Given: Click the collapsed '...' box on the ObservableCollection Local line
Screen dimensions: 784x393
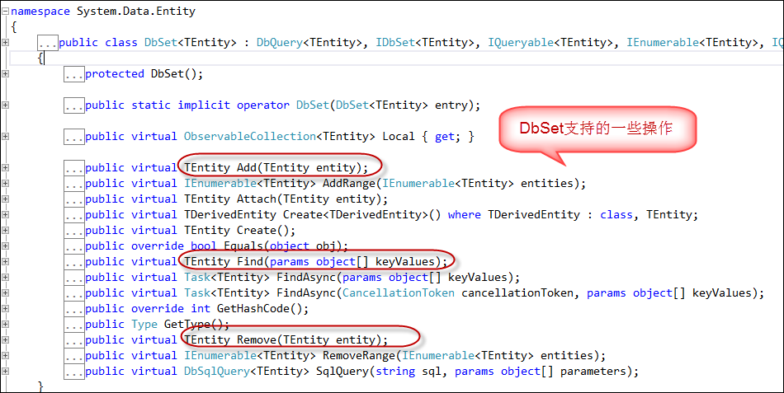Looking at the screenshot, I should [74, 137].
